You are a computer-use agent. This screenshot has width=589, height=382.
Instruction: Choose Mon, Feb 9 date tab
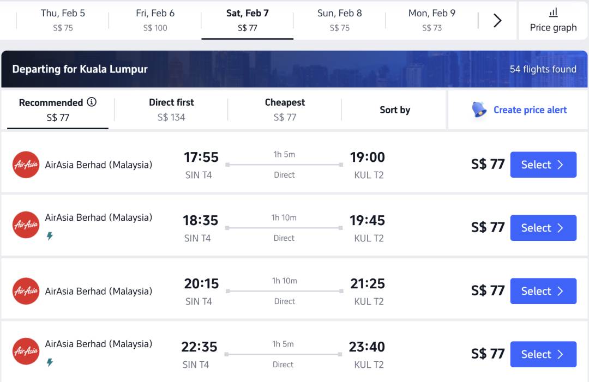click(431, 20)
